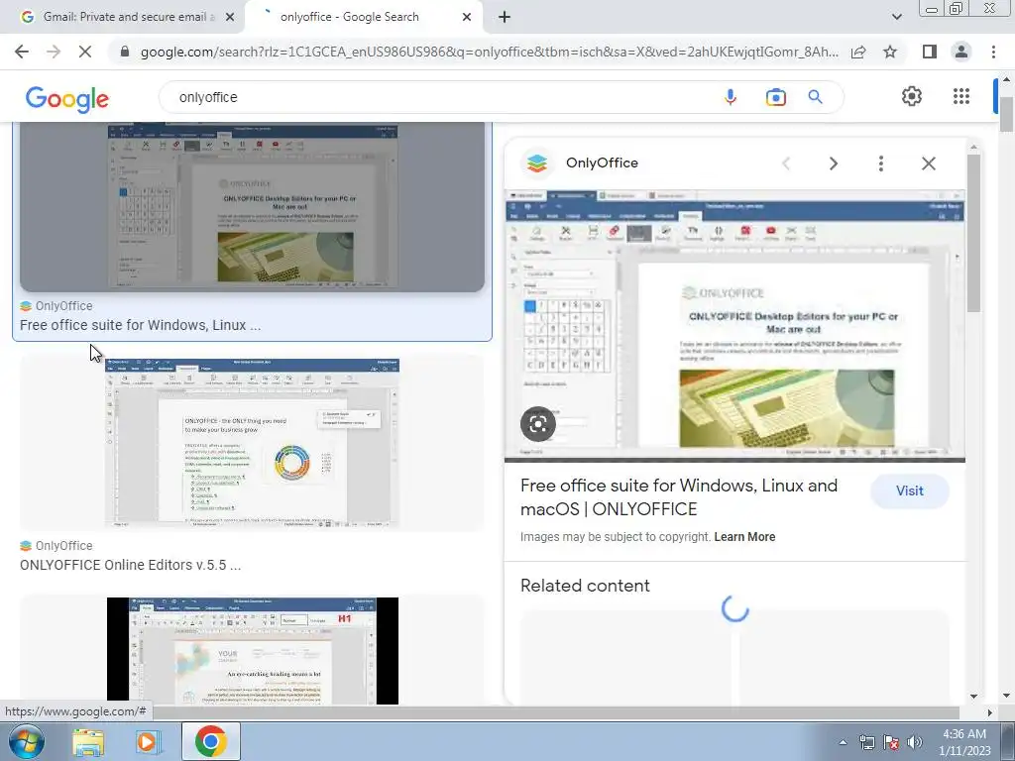Select the first desktop editors thumbnail
The width and height of the screenshot is (1015, 761).
tap(252, 207)
